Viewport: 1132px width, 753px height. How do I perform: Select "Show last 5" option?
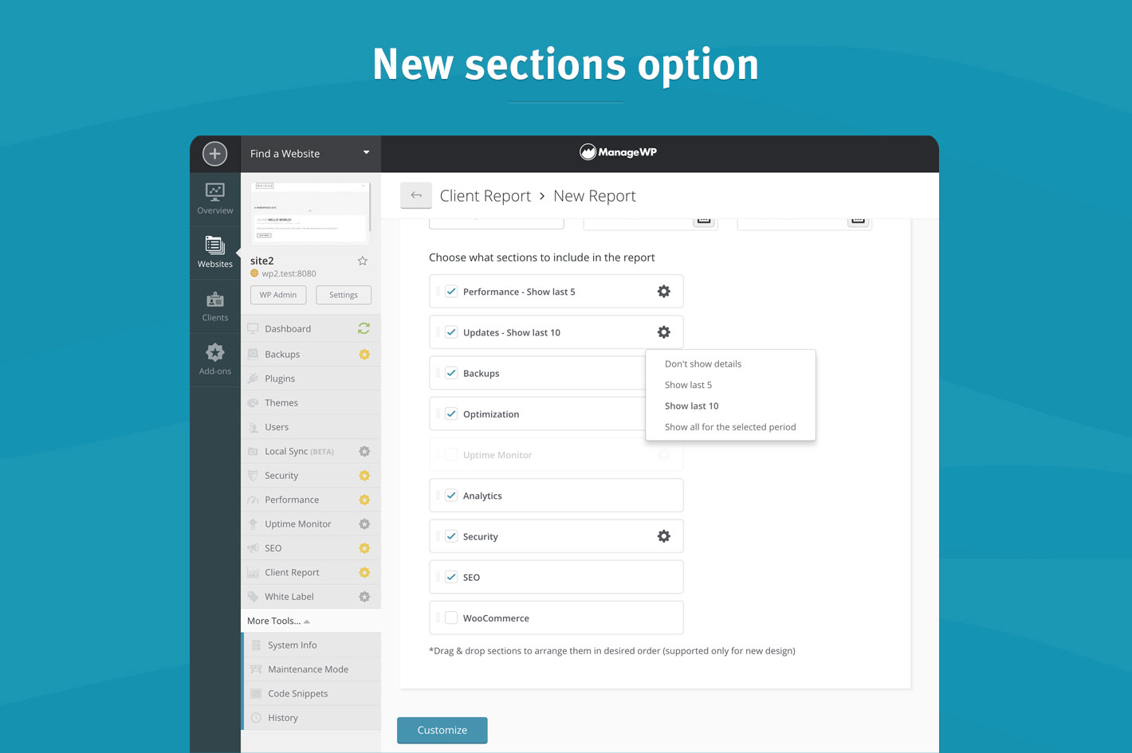[x=688, y=385]
